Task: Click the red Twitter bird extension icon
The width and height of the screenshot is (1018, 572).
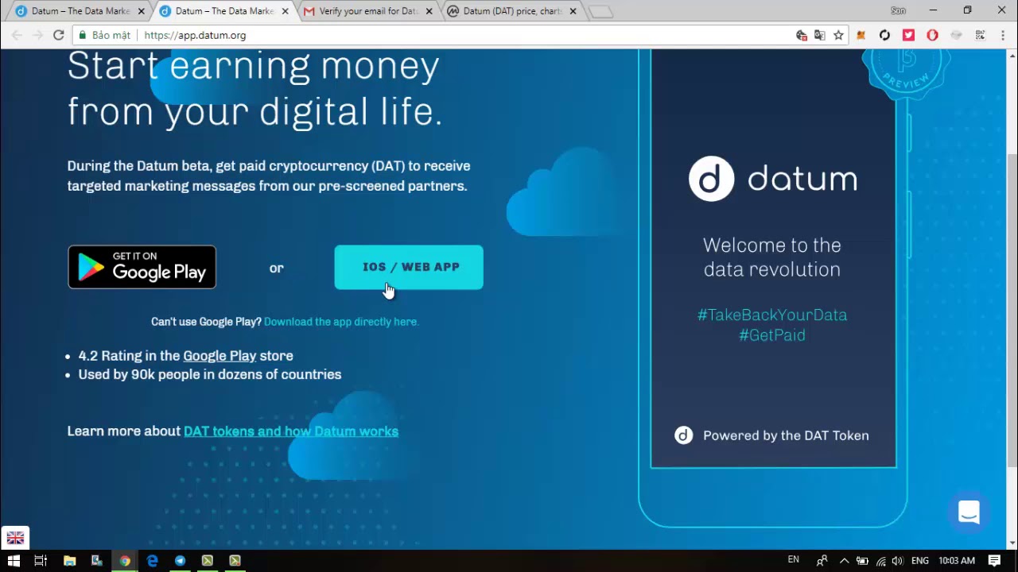Action: pos(908,35)
